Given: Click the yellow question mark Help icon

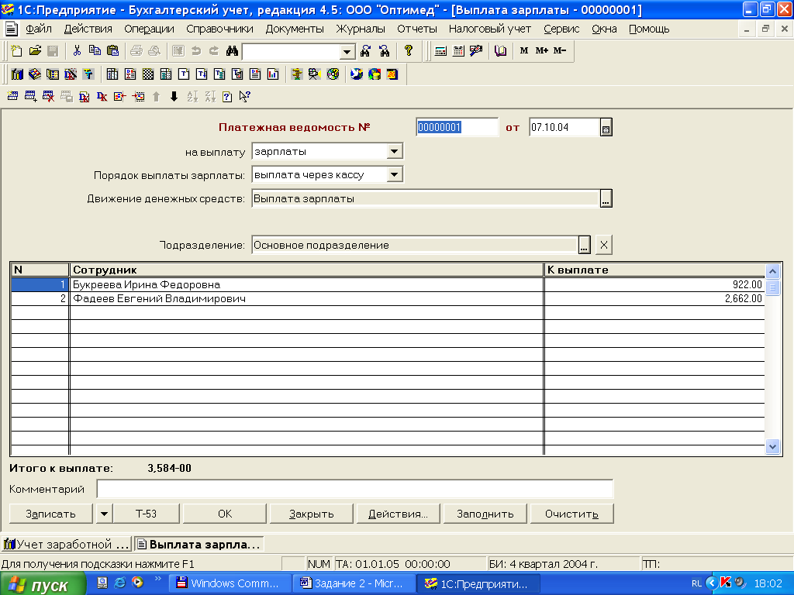Looking at the screenshot, I should pyautogui.click(x=409, y=51).
